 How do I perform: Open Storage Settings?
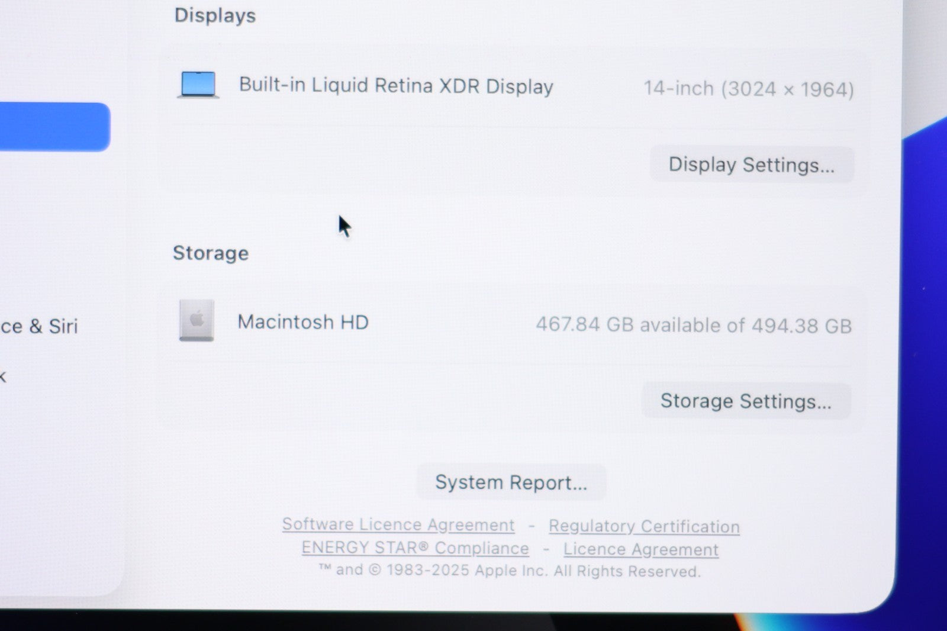coord(746,401)
